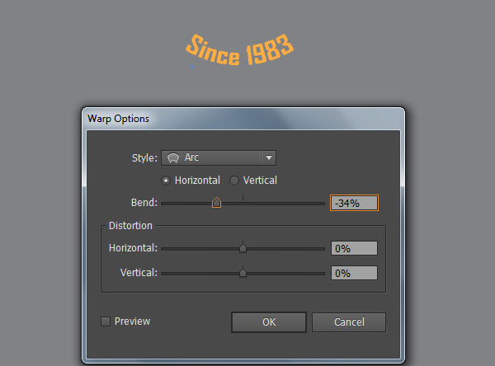Click the 'Style:' label
This screenshot has height=366, width=495.
[144, 157]
